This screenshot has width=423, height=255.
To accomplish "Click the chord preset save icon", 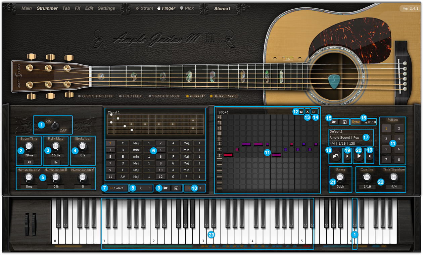I will (176, 188).
